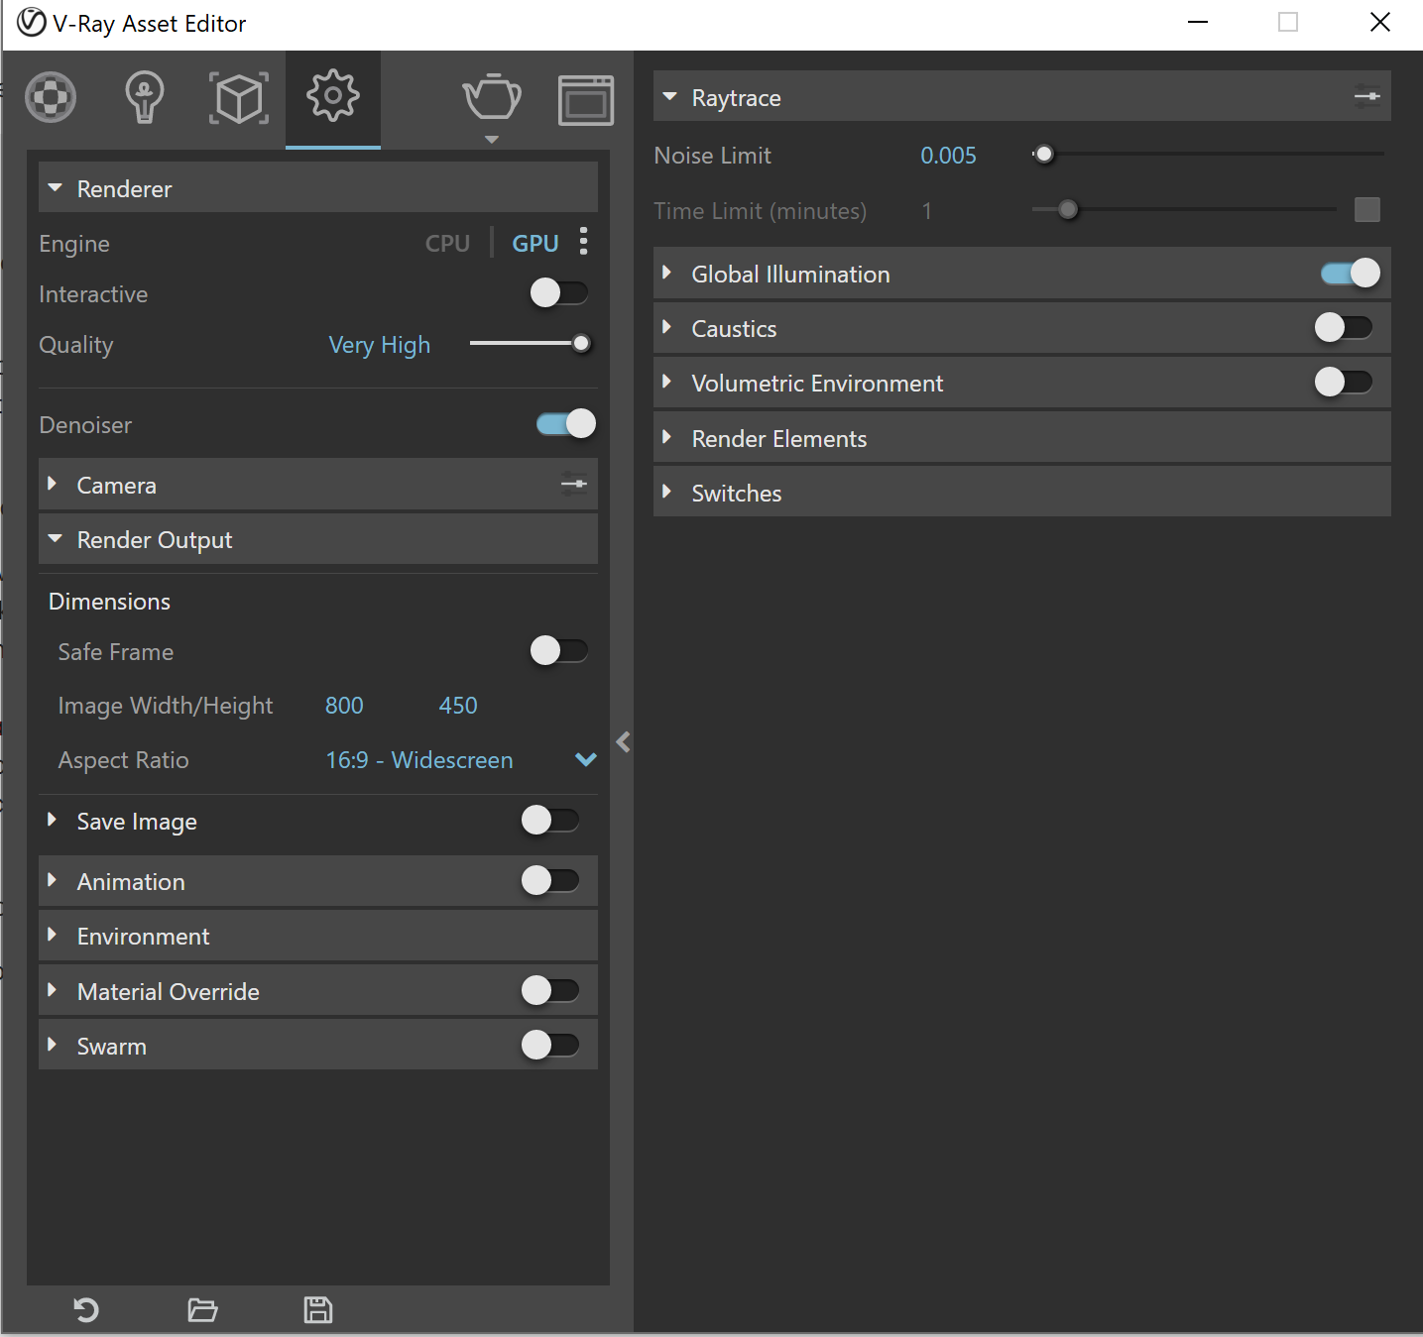Viewport: 1423px width, 1337px height.
Task: Load render settings from file icon
Action: pos(202,1310)
